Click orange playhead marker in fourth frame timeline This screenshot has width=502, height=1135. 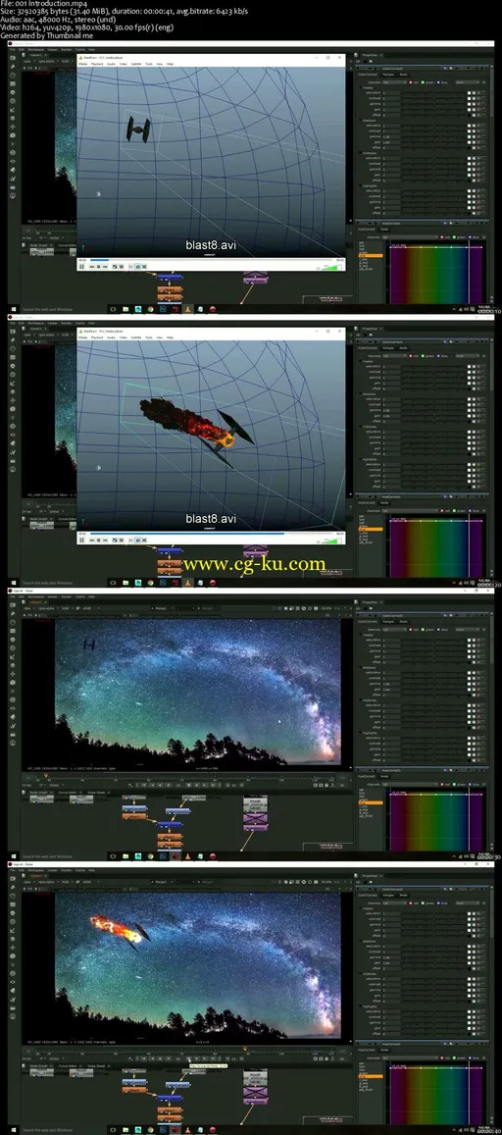tap(245, 1049)
